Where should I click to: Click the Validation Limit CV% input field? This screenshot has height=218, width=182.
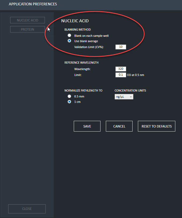coord(121,47)
